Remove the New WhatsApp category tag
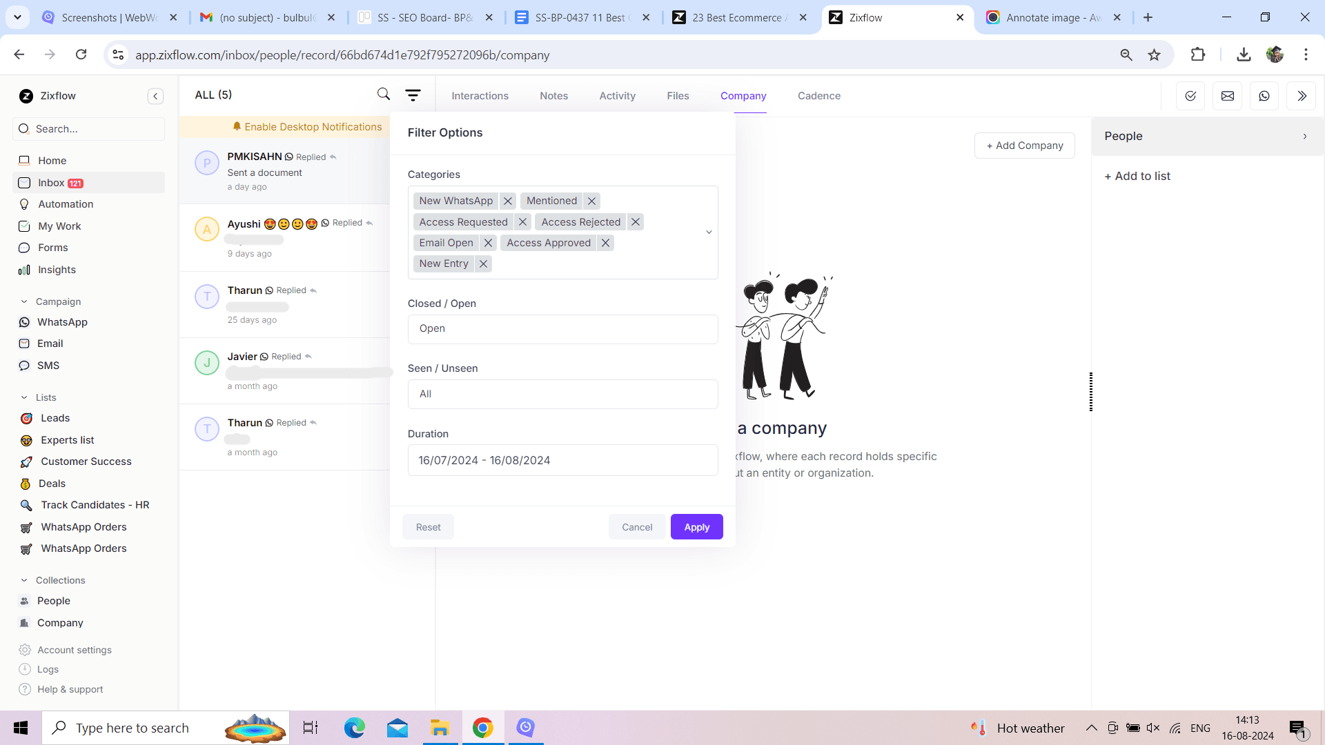This screenshot has width=1325, height=745. pyautogui.click(x=508, y=201)
